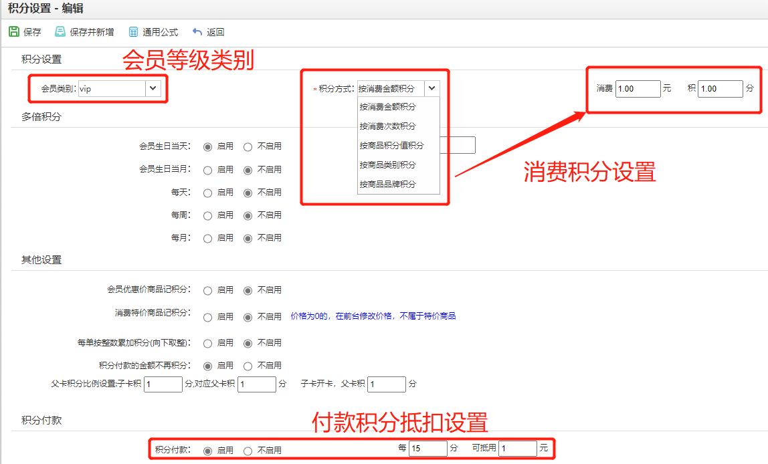Viewport: 768px width, 464px height.
Task: Click the 每15分 points payment field
Action: pos(427,448)
